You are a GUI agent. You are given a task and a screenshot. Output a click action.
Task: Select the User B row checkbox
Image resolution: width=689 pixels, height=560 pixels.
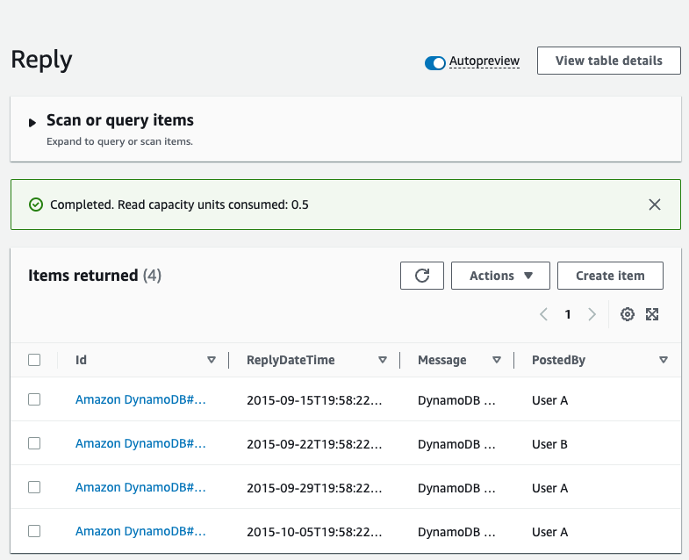34,443
